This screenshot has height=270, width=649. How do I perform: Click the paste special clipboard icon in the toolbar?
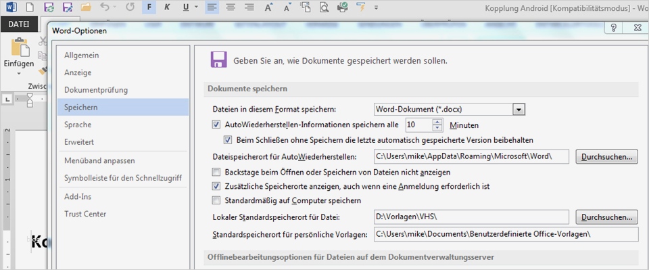[306, 7]
